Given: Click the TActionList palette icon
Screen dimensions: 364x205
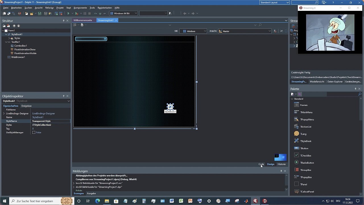Looking at the screenshot, I should pos(296,127).
